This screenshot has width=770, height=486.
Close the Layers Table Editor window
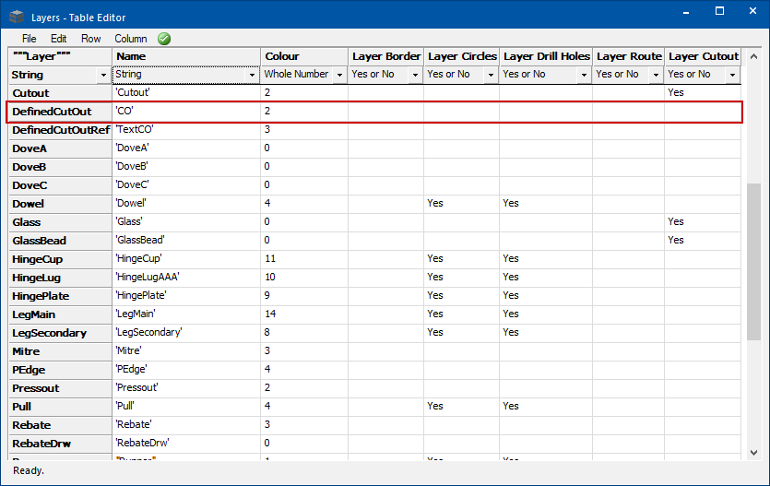(x=752, y=12)
